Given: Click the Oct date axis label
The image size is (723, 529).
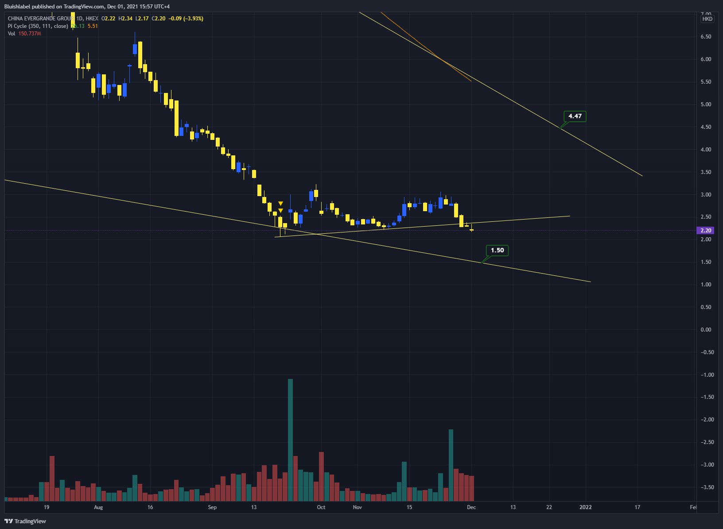Looking at the screenshot, I should click(x=321, y=507).
